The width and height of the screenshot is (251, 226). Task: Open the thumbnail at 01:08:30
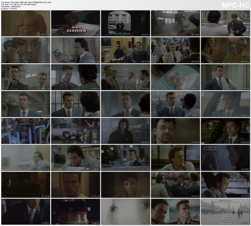click(x=75, y=158)
